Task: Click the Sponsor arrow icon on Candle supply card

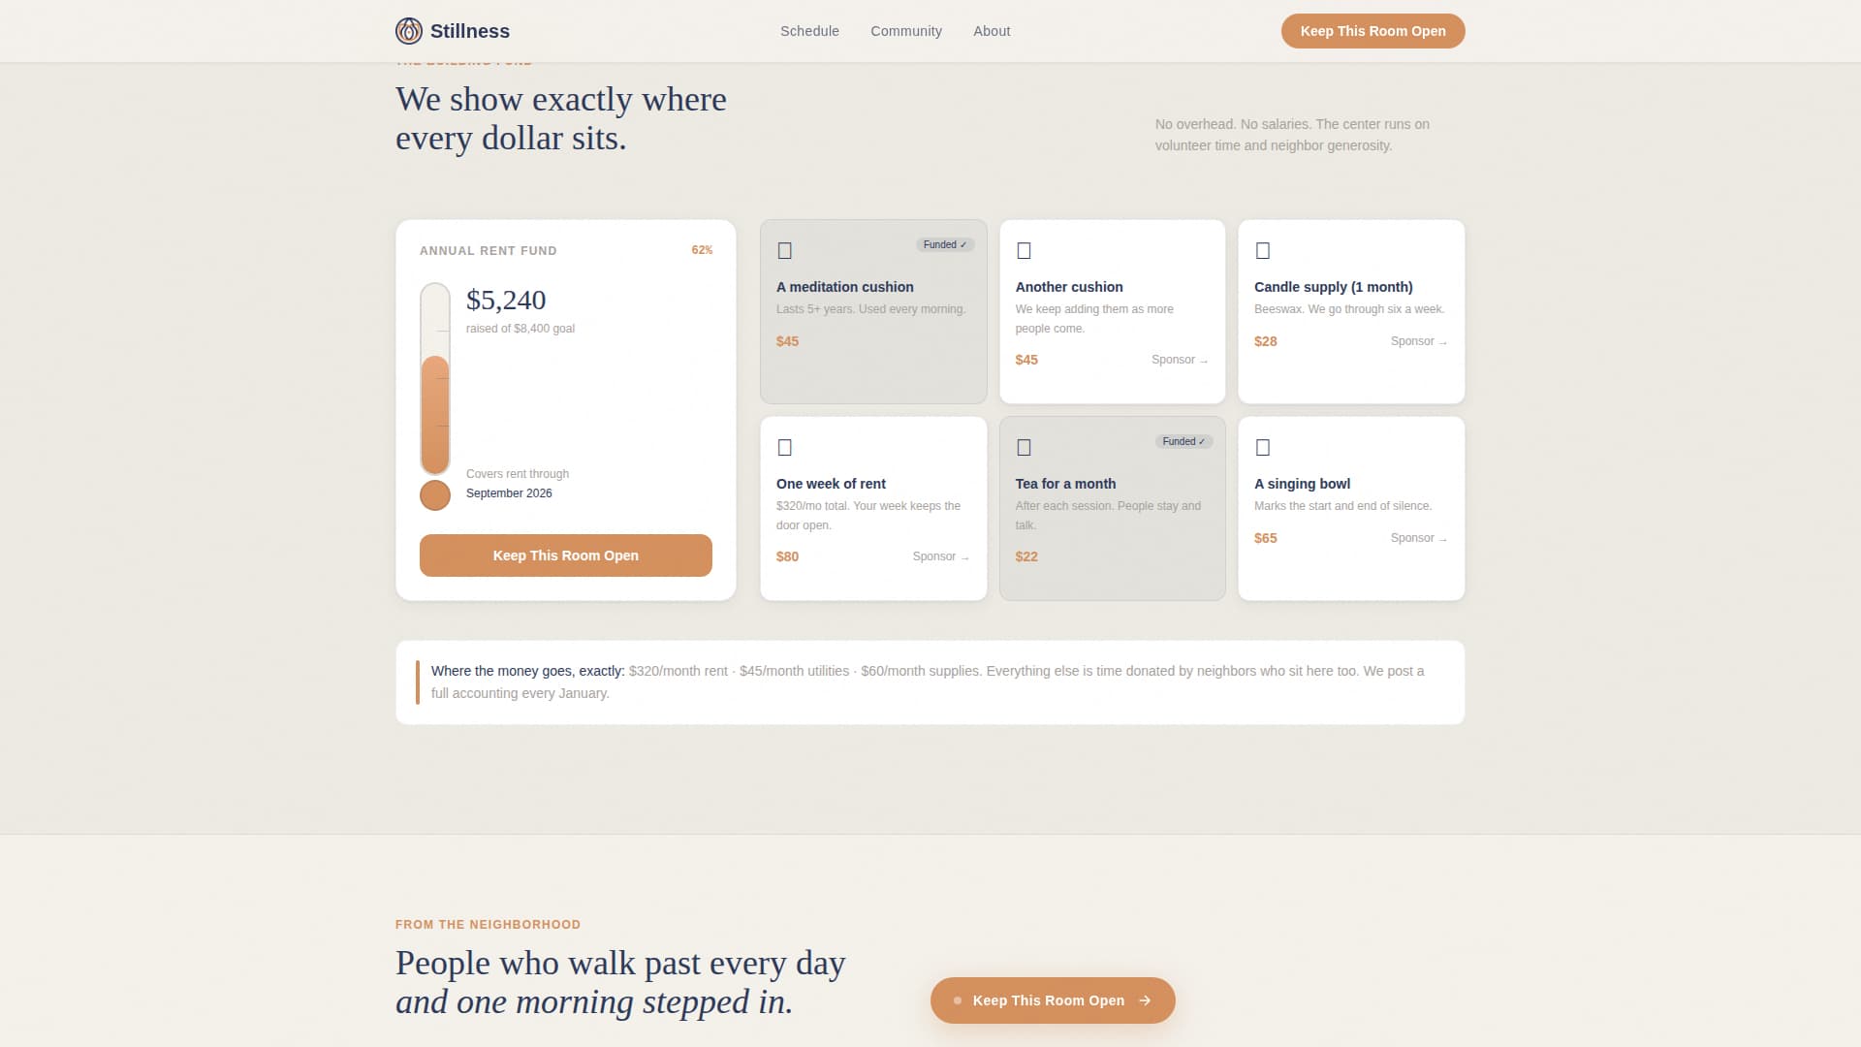Action: [1442, 341]
